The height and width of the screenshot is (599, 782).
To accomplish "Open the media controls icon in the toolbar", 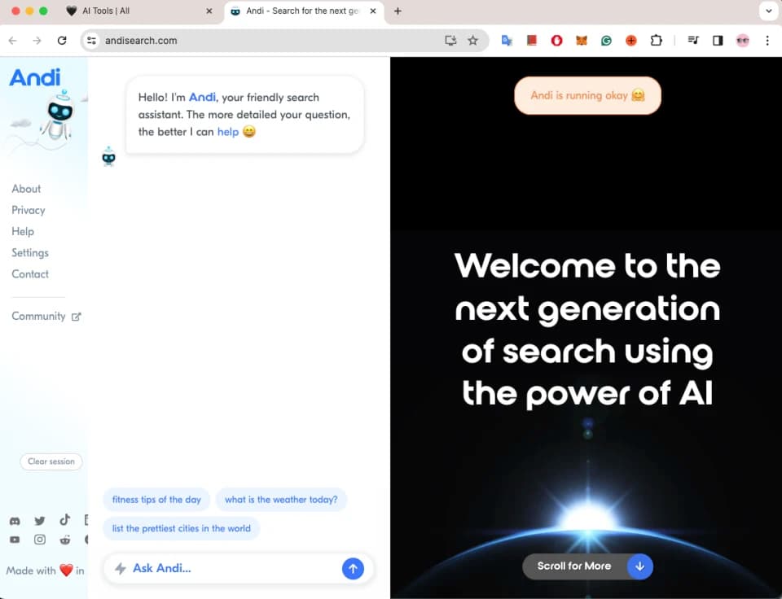I will [693, 41].
